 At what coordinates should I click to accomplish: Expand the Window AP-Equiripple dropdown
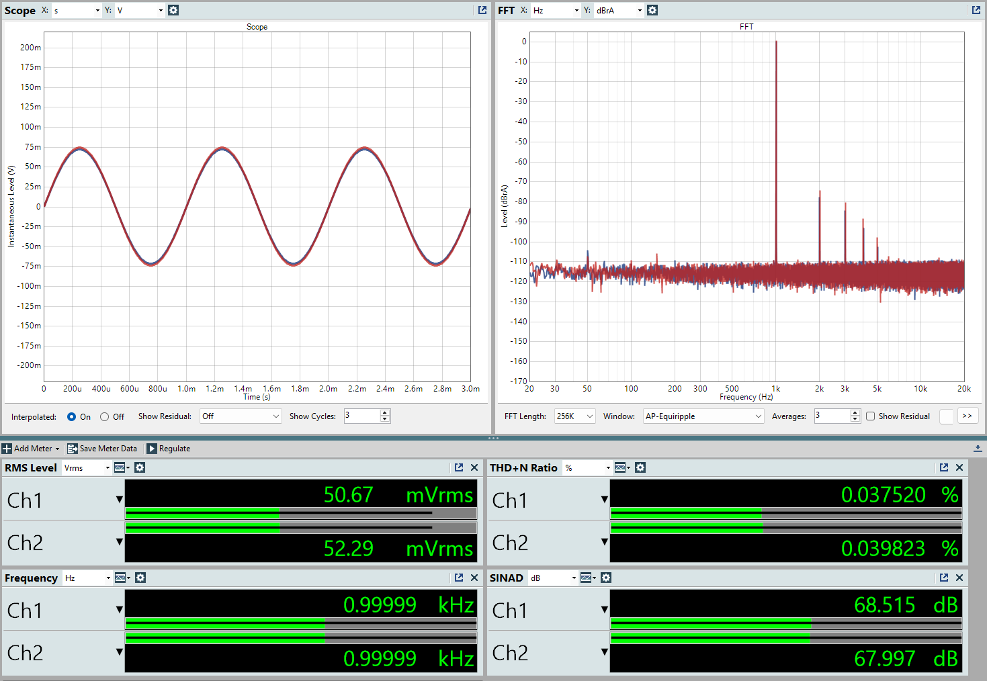point(703,416)
